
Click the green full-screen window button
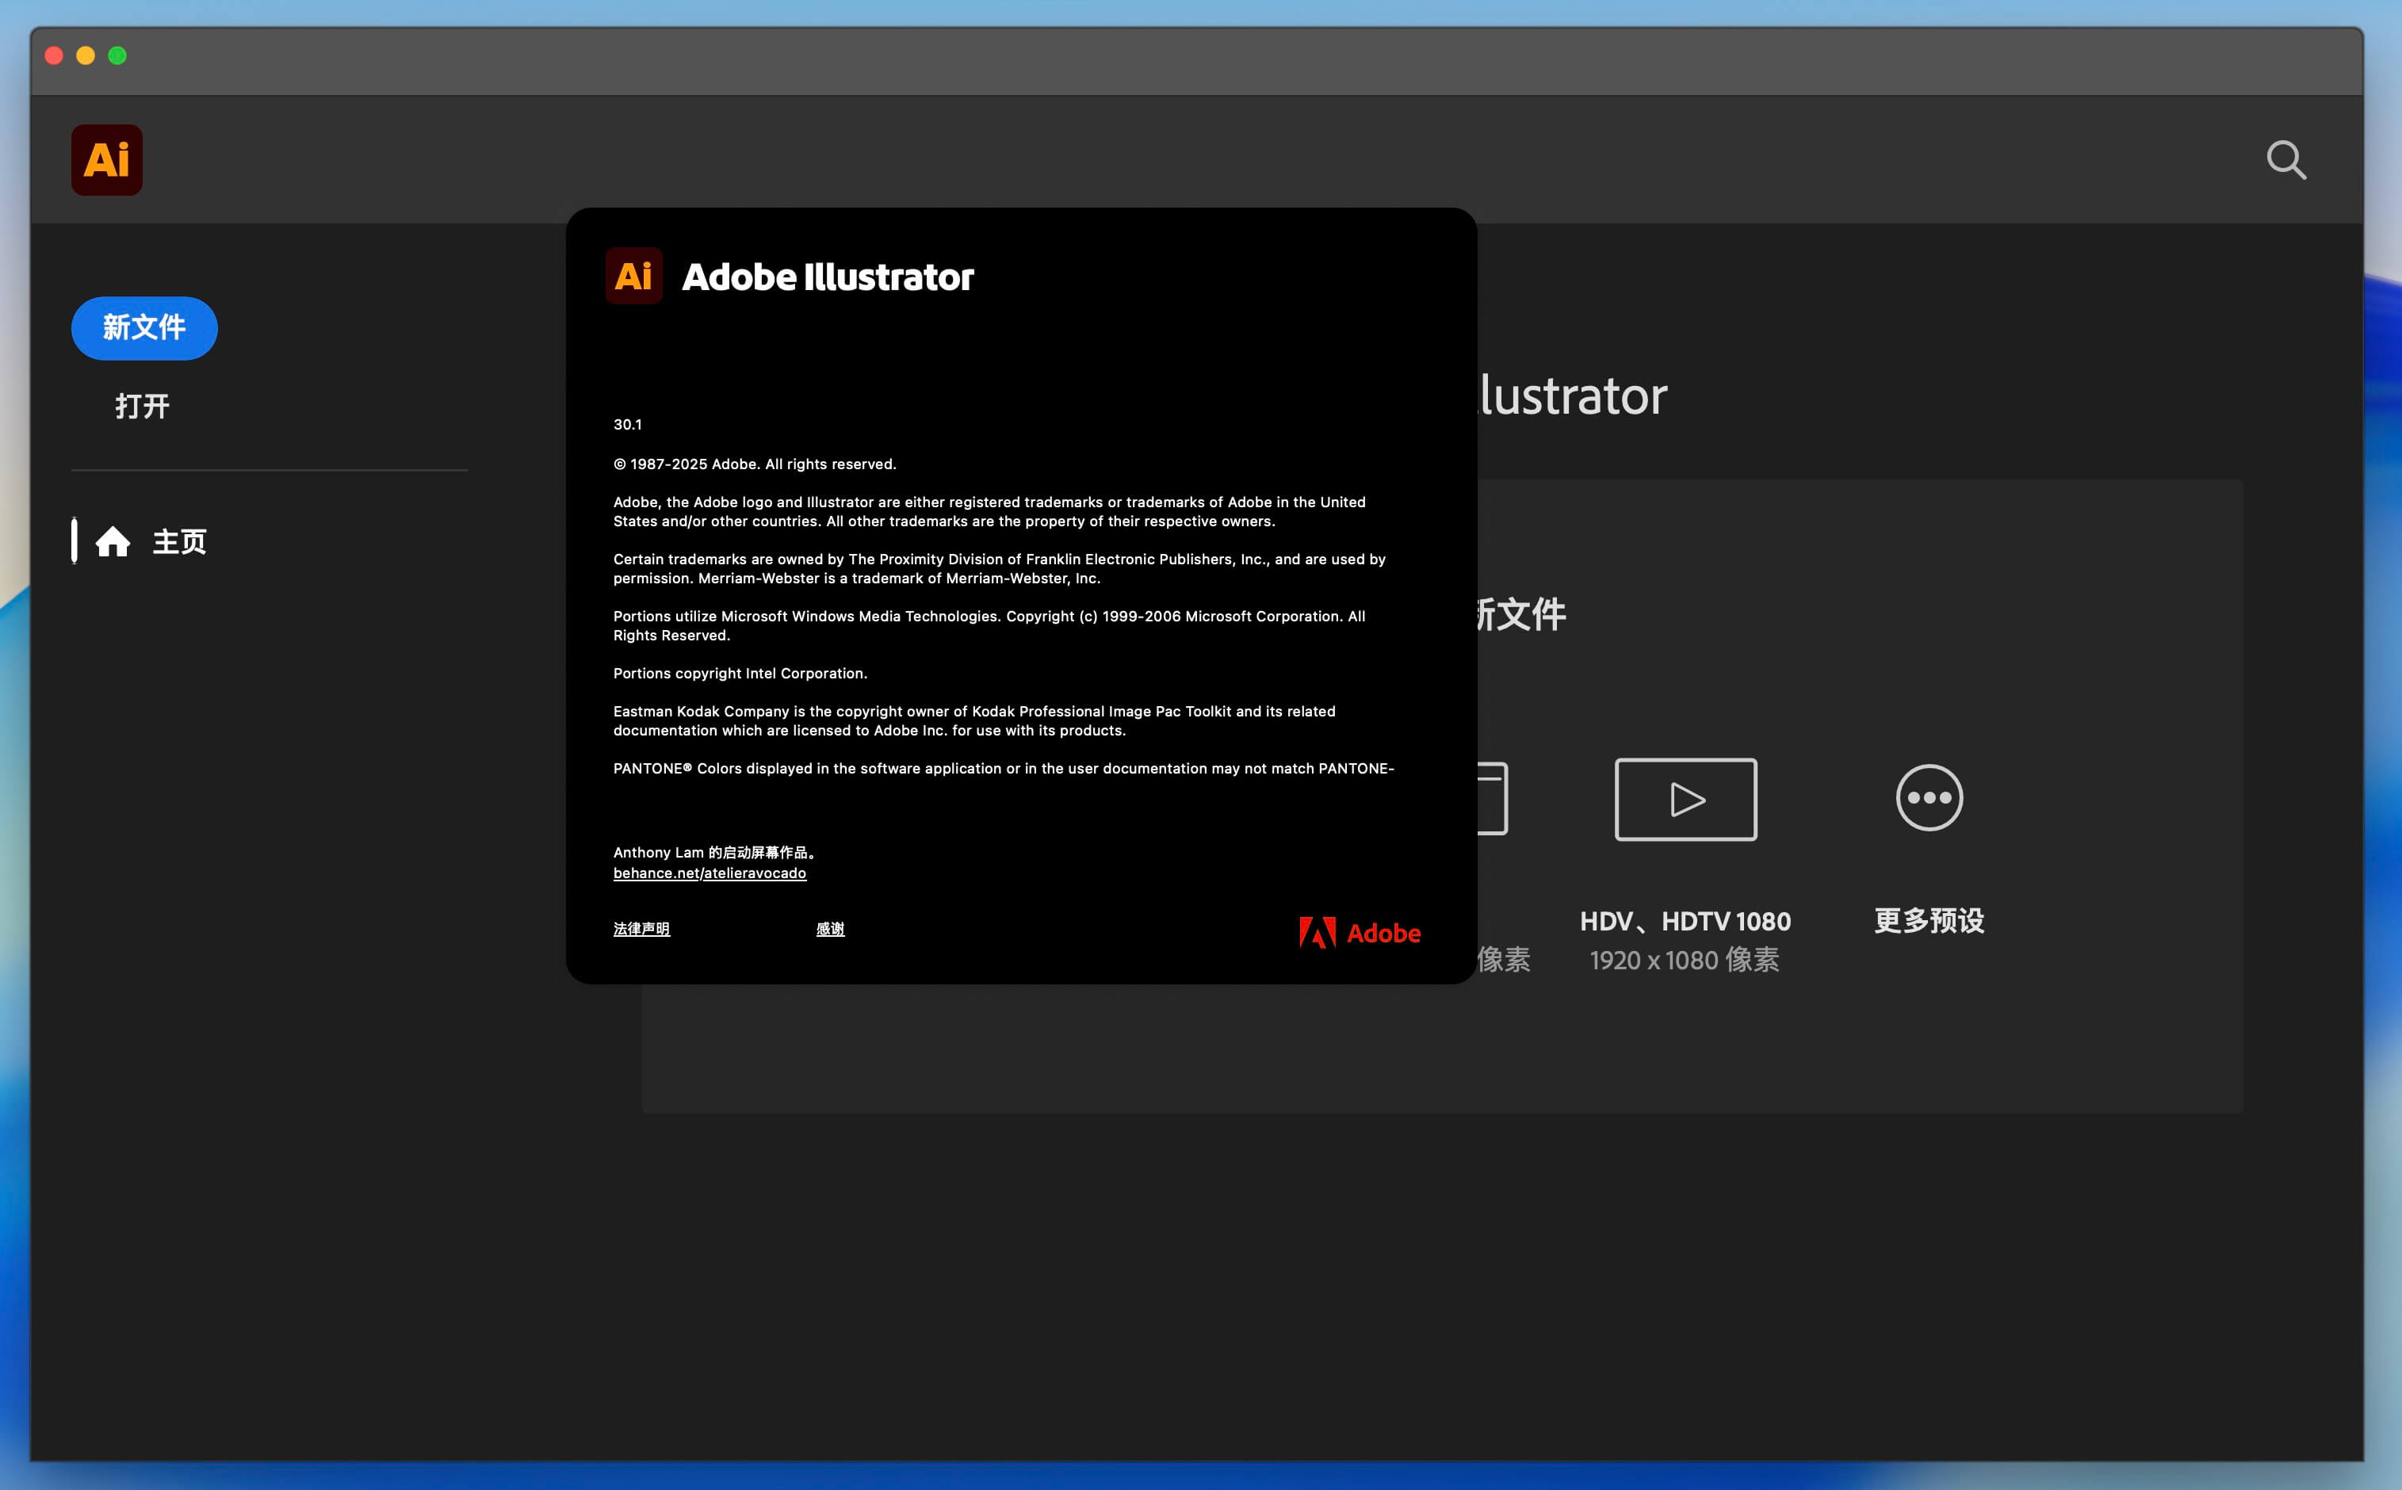[x=118, y=55]
